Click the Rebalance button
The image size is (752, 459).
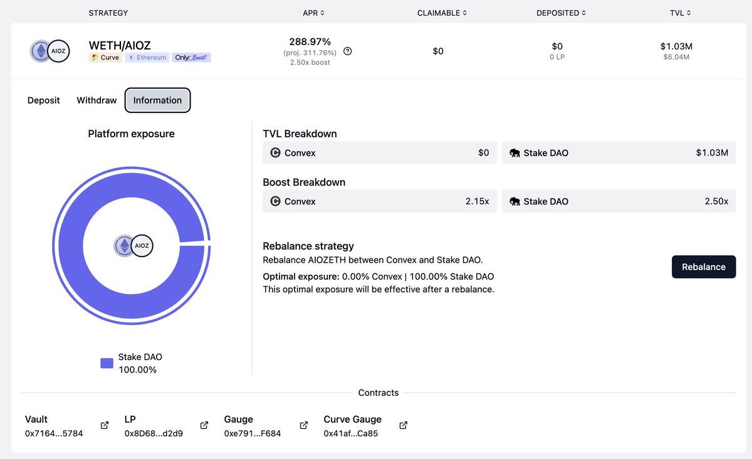point(704,266)
